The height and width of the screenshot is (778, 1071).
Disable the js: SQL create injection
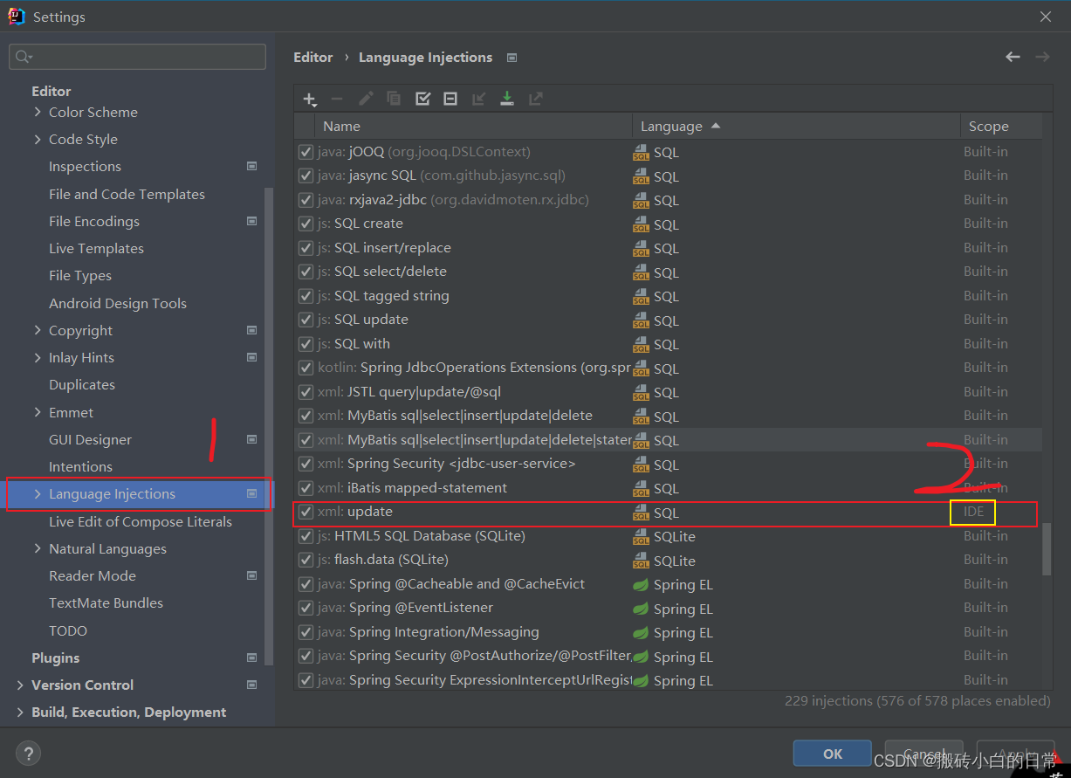(x=306, y=224)
